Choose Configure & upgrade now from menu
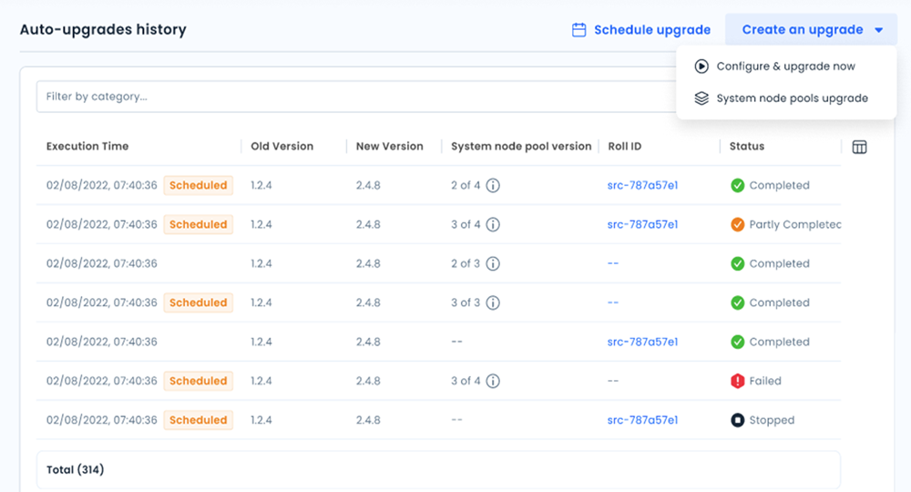Viewport: 911px width, 492px height. pyautogui.click(x=785, y=67)
